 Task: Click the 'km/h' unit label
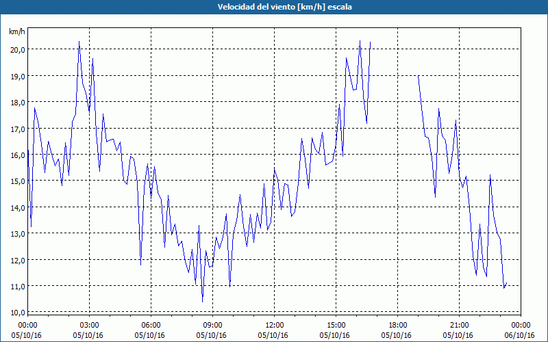(17, 31)
